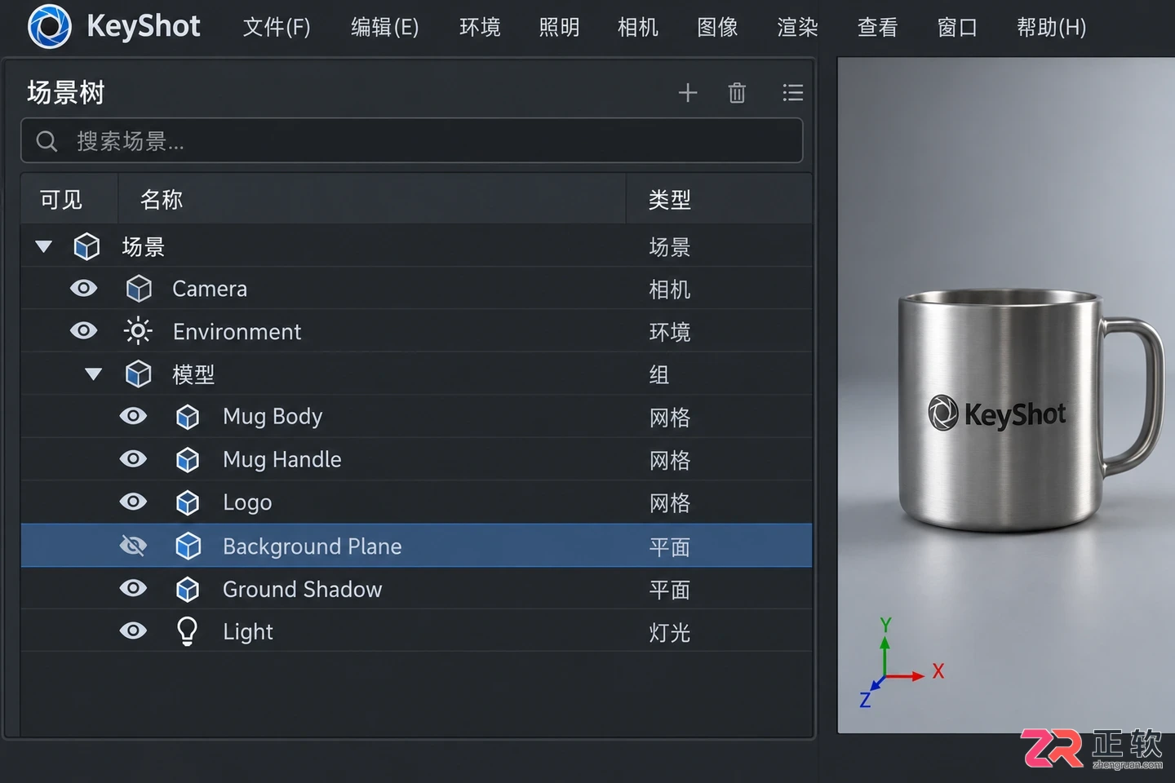This screenshot has height=783, width=1175.
Task: Sort by the 名称 column header
Action: [x=372, y=199]
